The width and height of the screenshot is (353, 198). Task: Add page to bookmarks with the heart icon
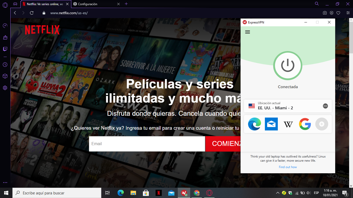[x=338, y=13]
